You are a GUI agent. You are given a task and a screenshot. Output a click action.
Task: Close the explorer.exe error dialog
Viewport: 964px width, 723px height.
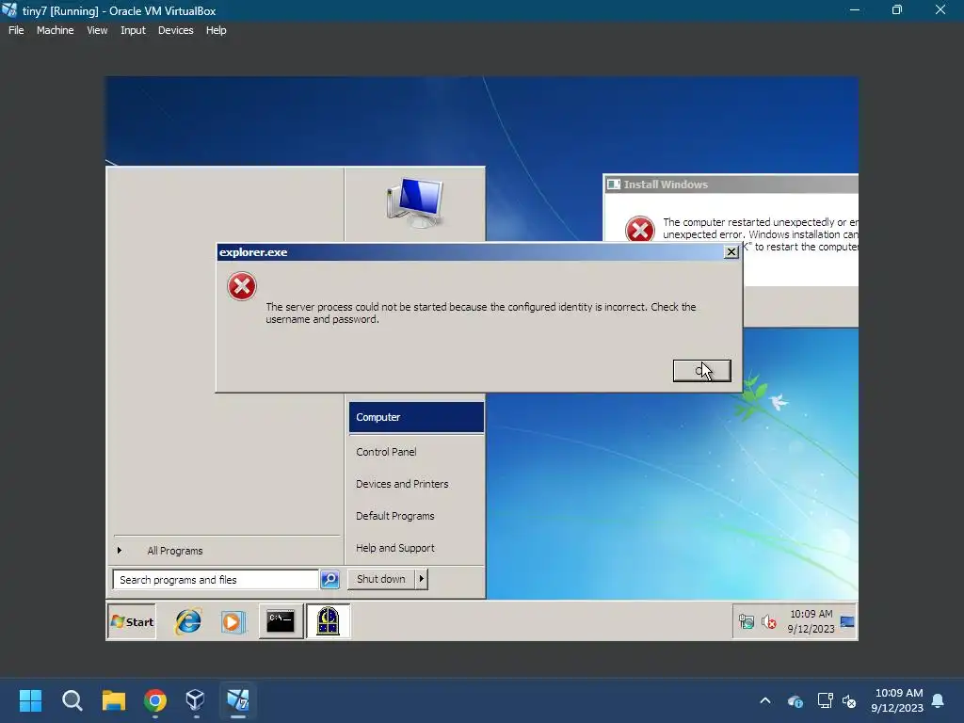(731, 252)
